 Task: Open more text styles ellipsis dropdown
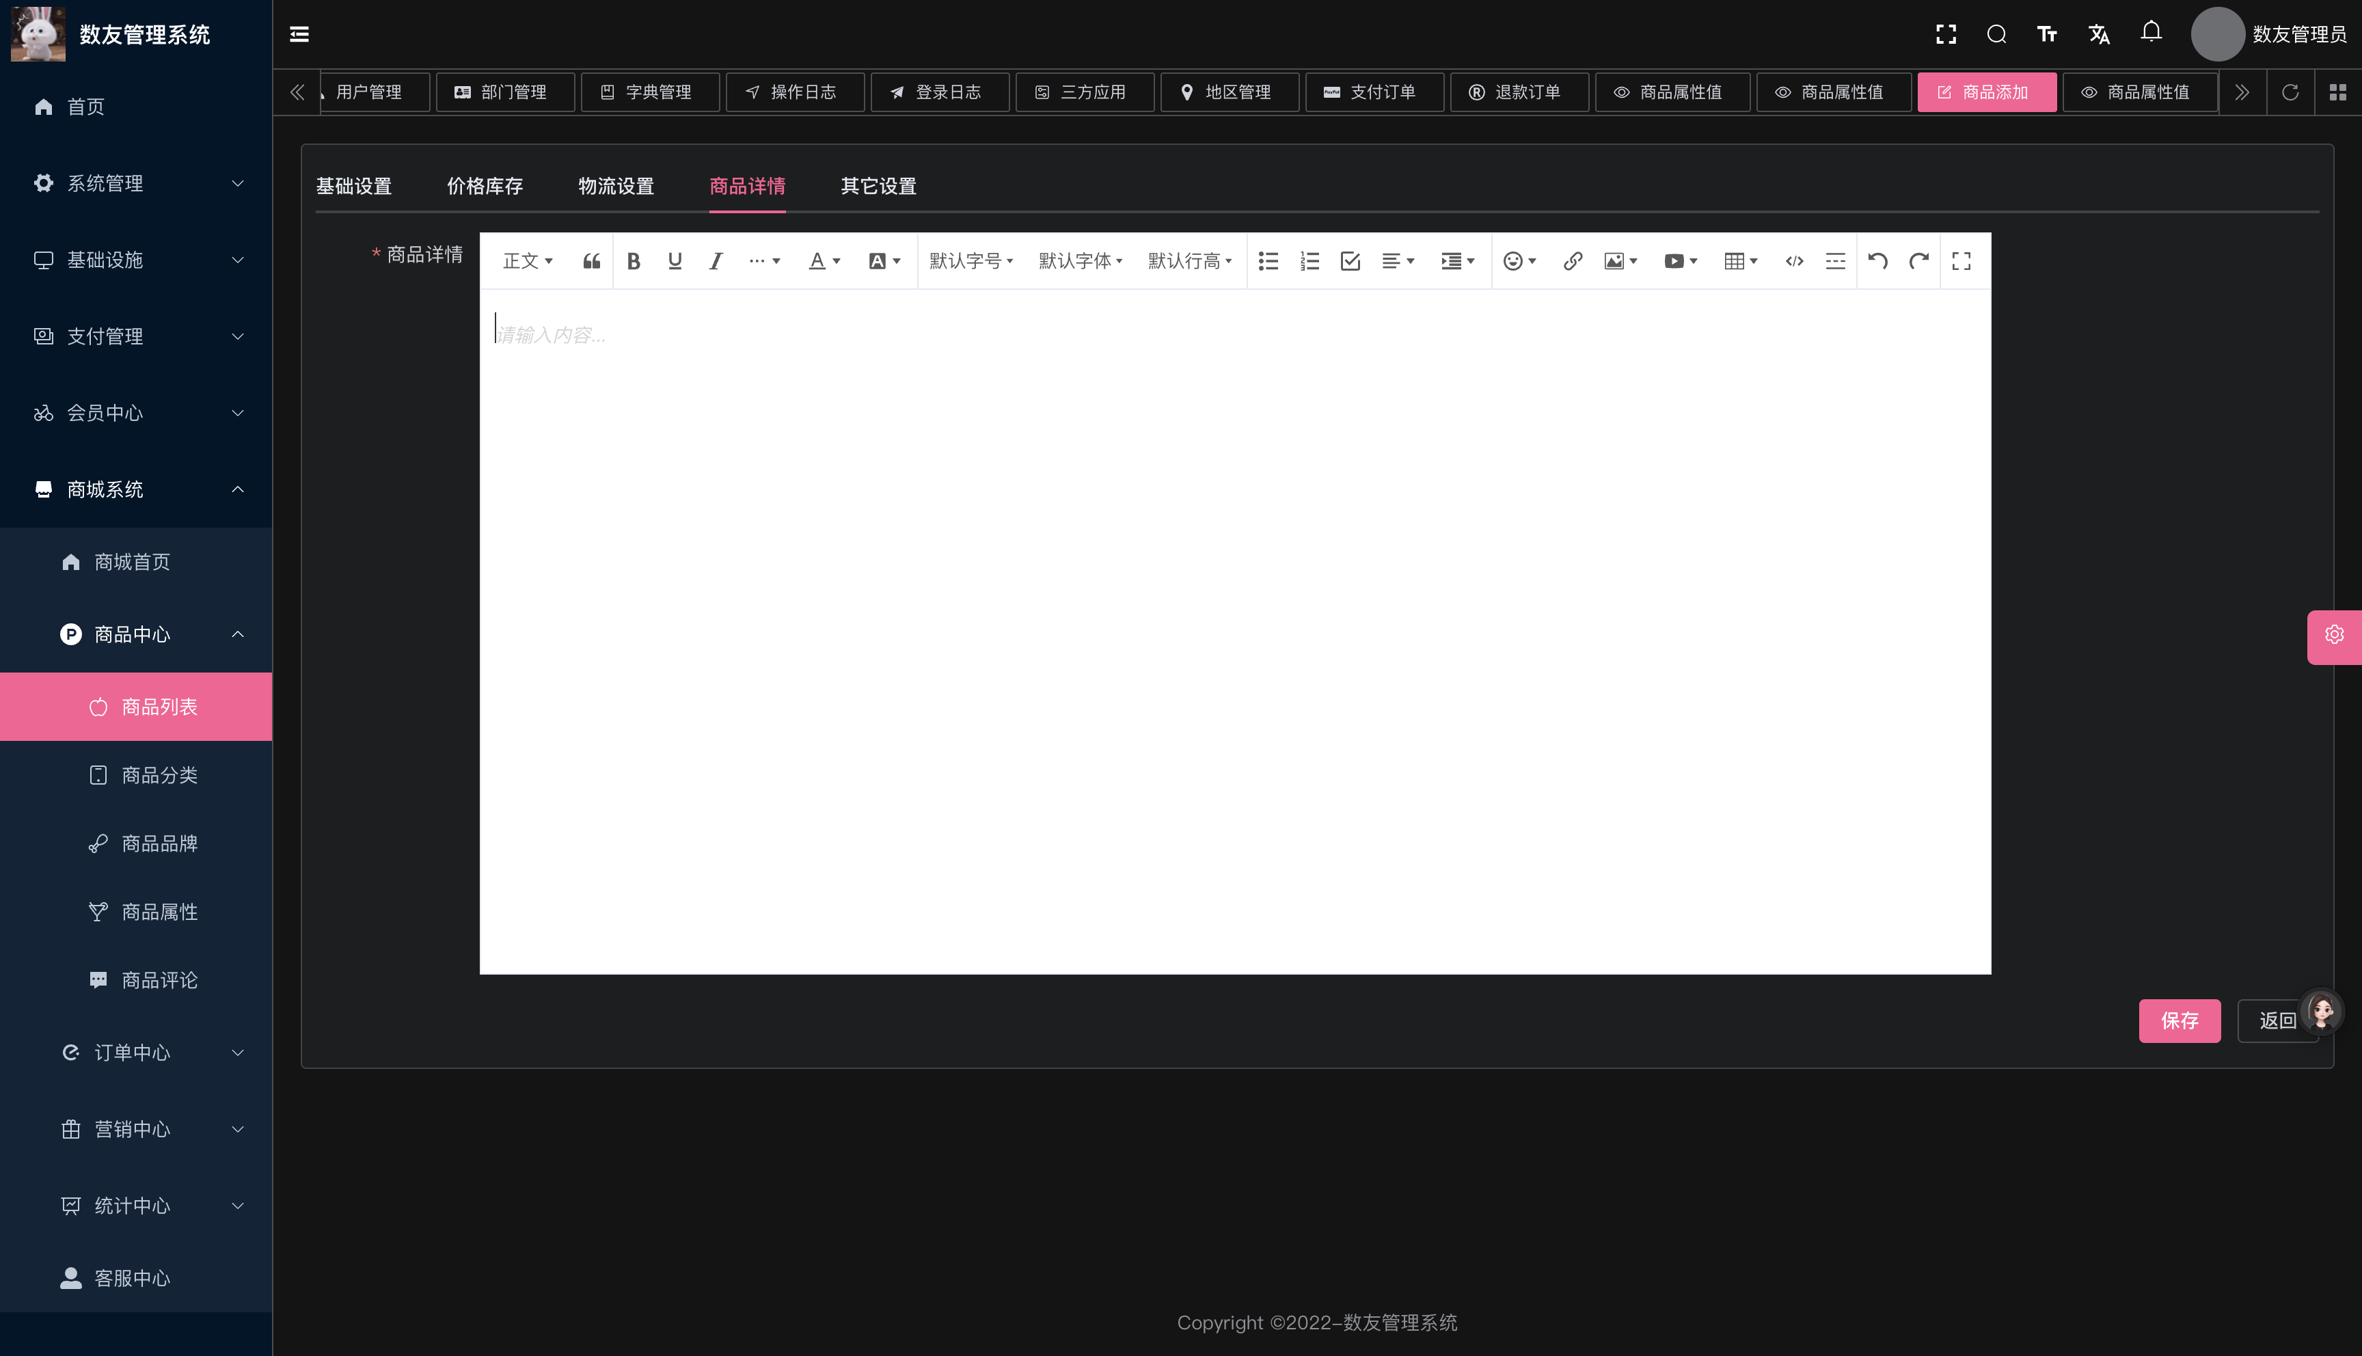click(x=764, y=262)
